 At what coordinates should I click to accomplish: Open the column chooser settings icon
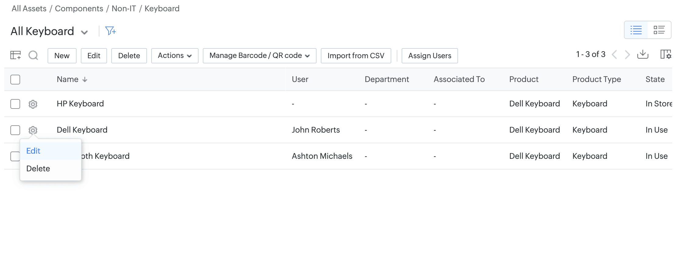665,55
